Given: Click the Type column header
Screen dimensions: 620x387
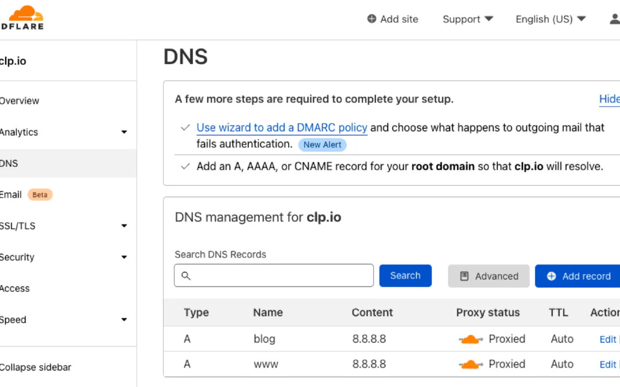Looking at the screenshot, I should pos(196,312).
